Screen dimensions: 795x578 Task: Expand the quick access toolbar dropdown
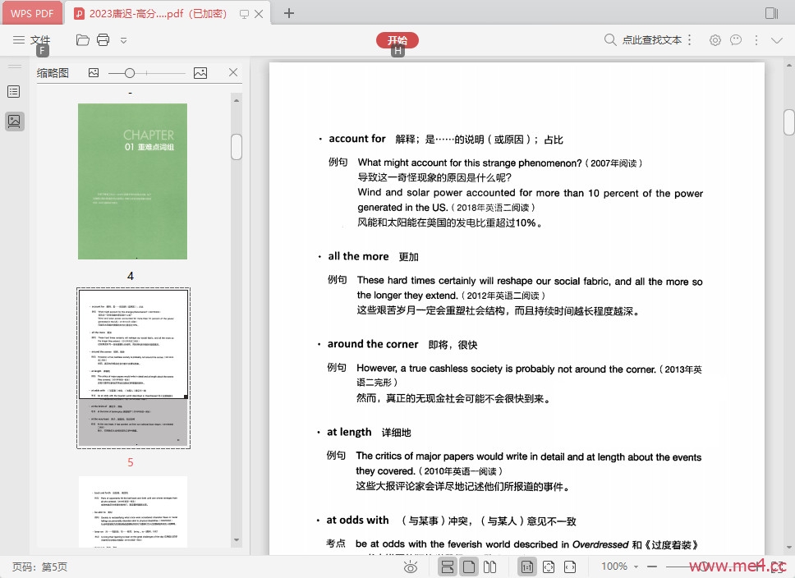coord(123,40)
